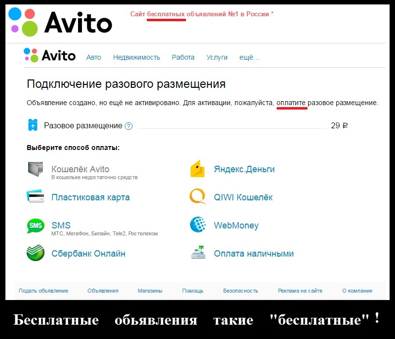Go to the Недвижимость section
The image size is (395, 339).
136,57
